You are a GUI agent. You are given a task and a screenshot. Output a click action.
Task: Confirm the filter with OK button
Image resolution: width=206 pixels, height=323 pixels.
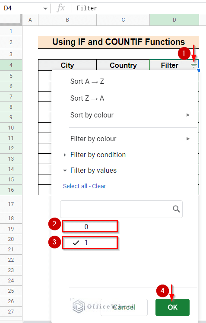pyautogui.click(x=172, y=307)
